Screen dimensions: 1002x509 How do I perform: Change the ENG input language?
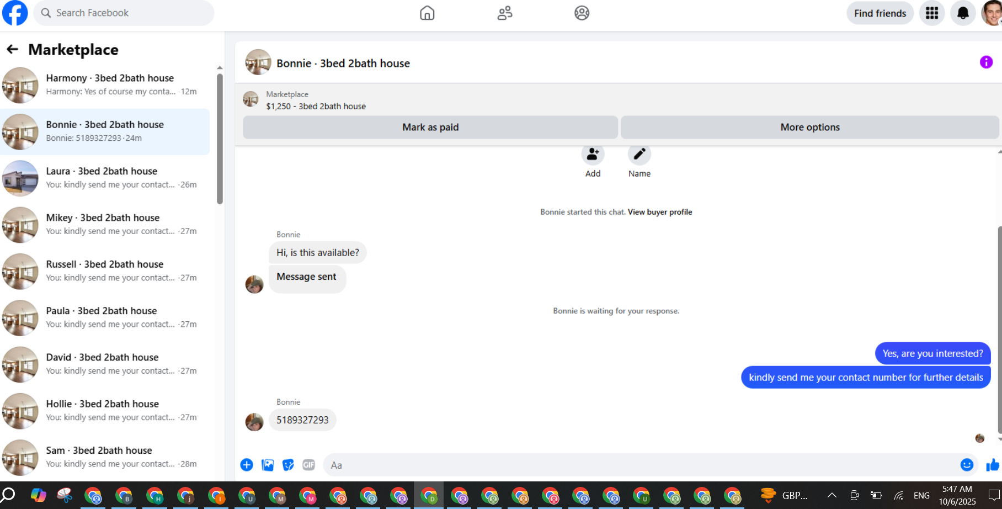pos(921,495)
